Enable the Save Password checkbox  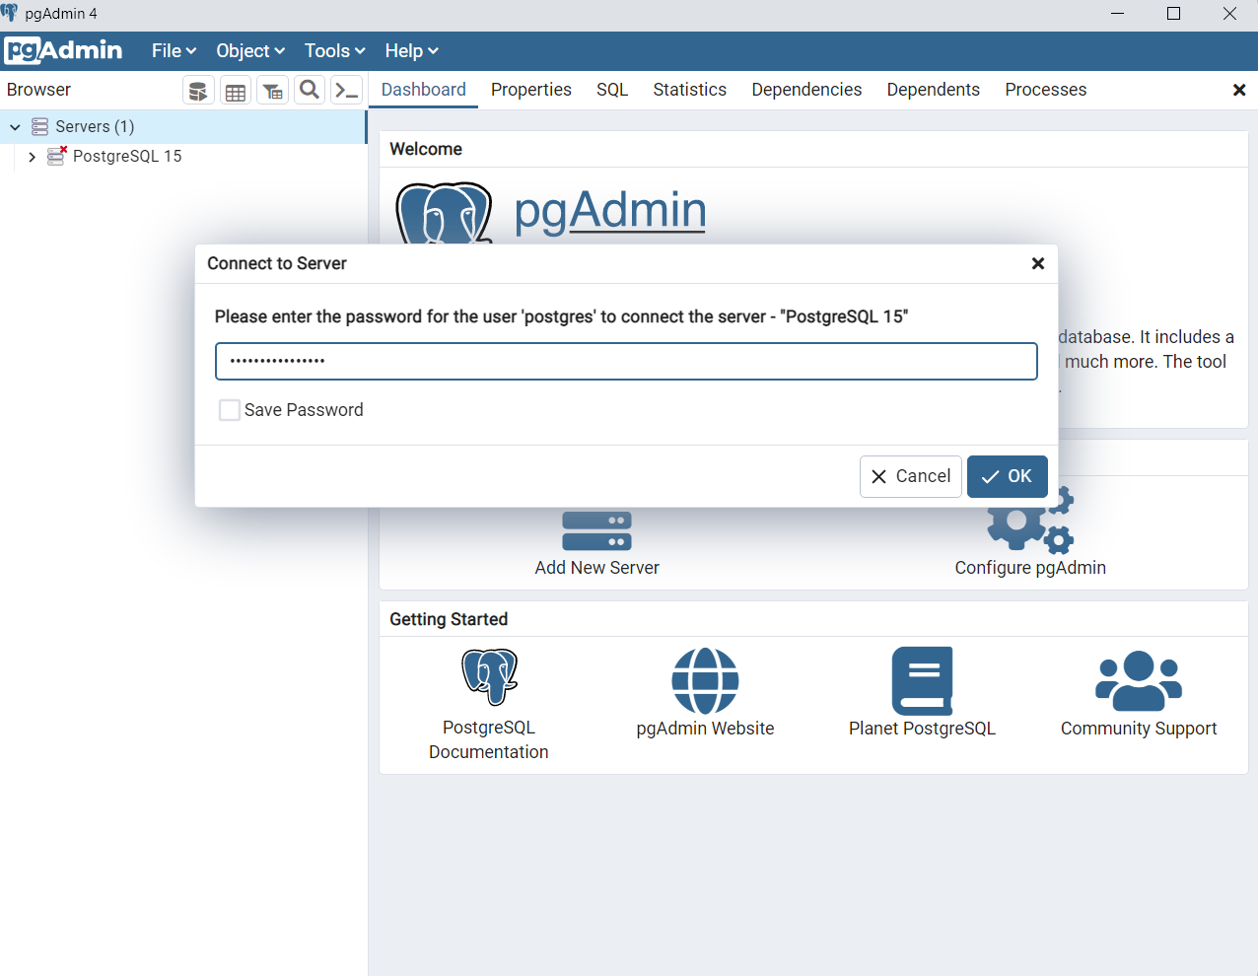tap(230, 410)
